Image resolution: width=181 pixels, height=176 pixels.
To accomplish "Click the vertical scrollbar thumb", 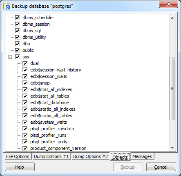I will pyautogui.click(x=172, y=89).
